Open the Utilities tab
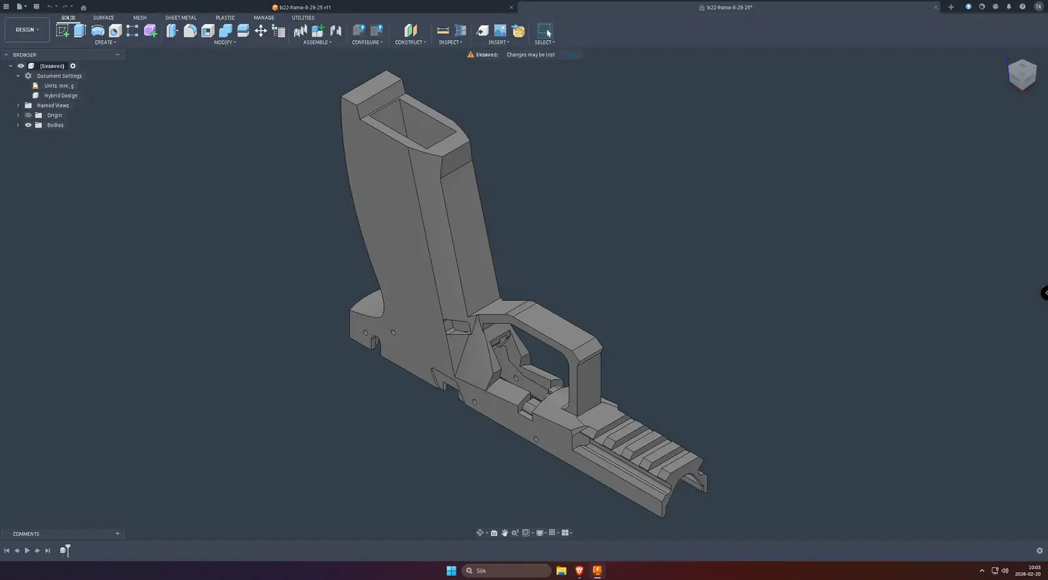Screen dimensions: 1048x580 pos(303,18)
